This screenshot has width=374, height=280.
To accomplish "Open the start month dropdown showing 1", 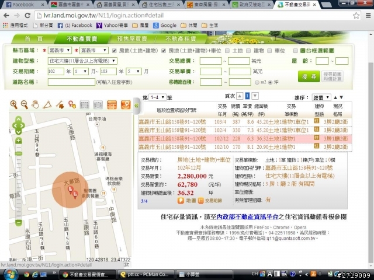I will click(81, 71).
